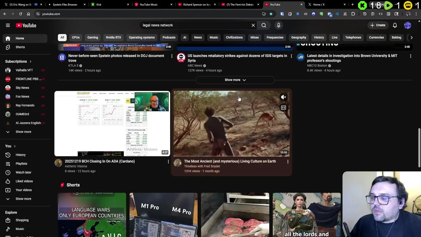Click the YouTube logo
Screen dimensions: 421x237
click(26, 25)
